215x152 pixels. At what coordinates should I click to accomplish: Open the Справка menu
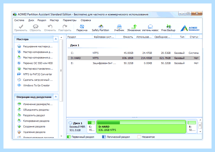click(x=86, y=20)
